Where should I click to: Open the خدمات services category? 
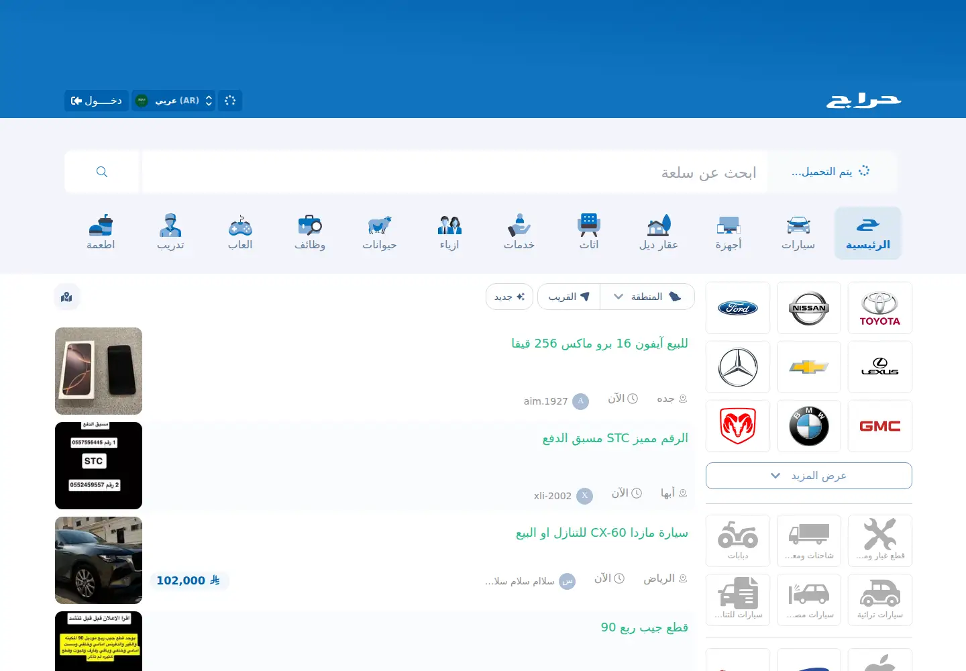click(x=519, y=233)
